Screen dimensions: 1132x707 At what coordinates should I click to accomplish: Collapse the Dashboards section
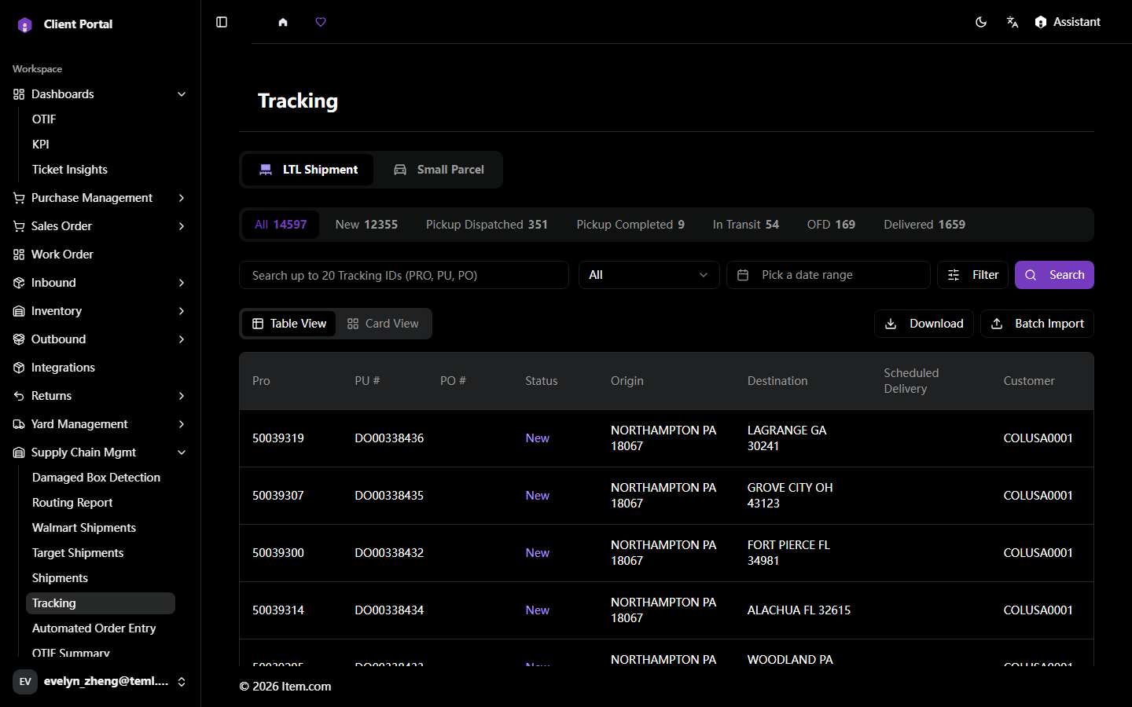pyautogui.click(x=182, y=94)
